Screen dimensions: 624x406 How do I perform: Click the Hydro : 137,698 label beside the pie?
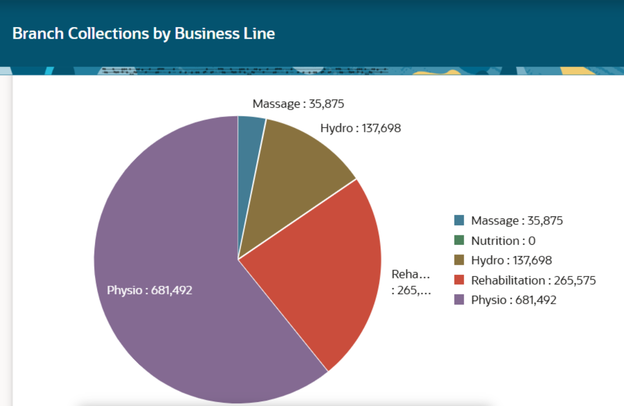[x=360, y=128]
